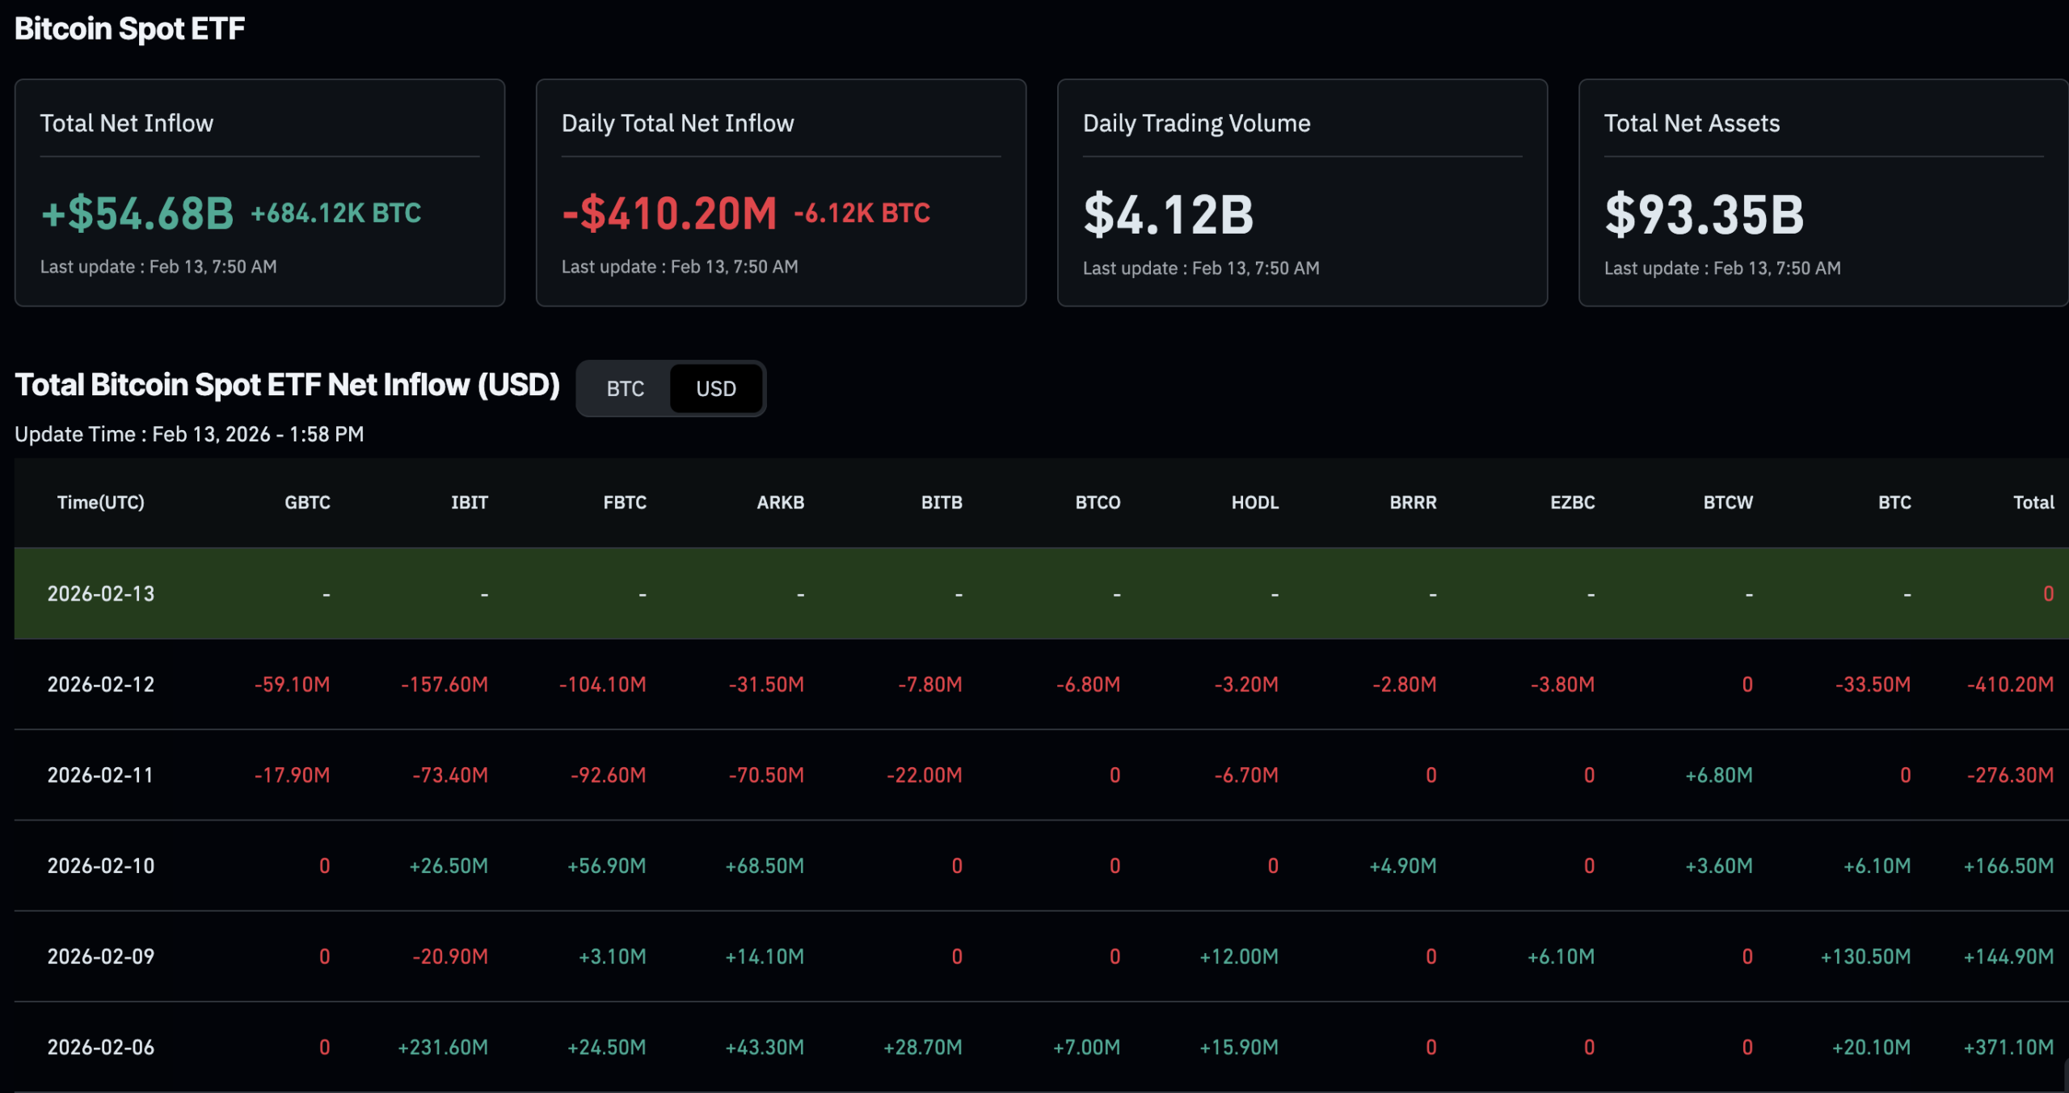
Task: Open the Daily Trading Volume card
Action: [x=1302, y=192]
